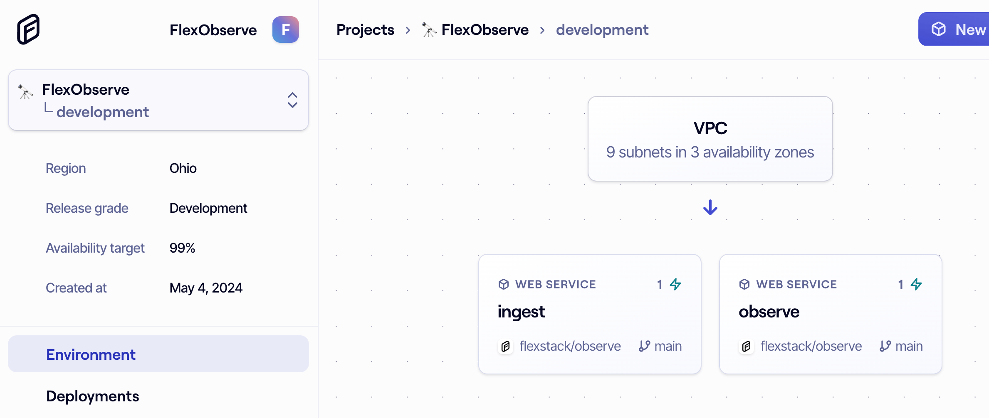Click the cube icon beside WEB SERVICE on ingest
Screen dimensions: 989x418
click(x=504, y=284)
